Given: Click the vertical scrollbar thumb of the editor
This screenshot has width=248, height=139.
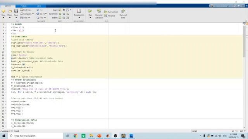Looking at the screenshot, I should (x=244, y=42).
